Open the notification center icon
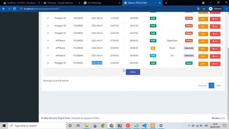The height and width of the screenshot is (129, 229). pos(224,126)
